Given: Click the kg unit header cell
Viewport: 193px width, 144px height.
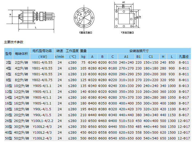Looking at the screenshot, I should pos(83,57).
